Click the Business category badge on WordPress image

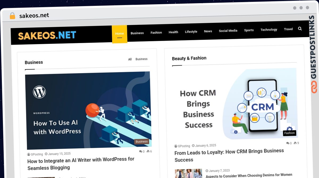point(142,142)
